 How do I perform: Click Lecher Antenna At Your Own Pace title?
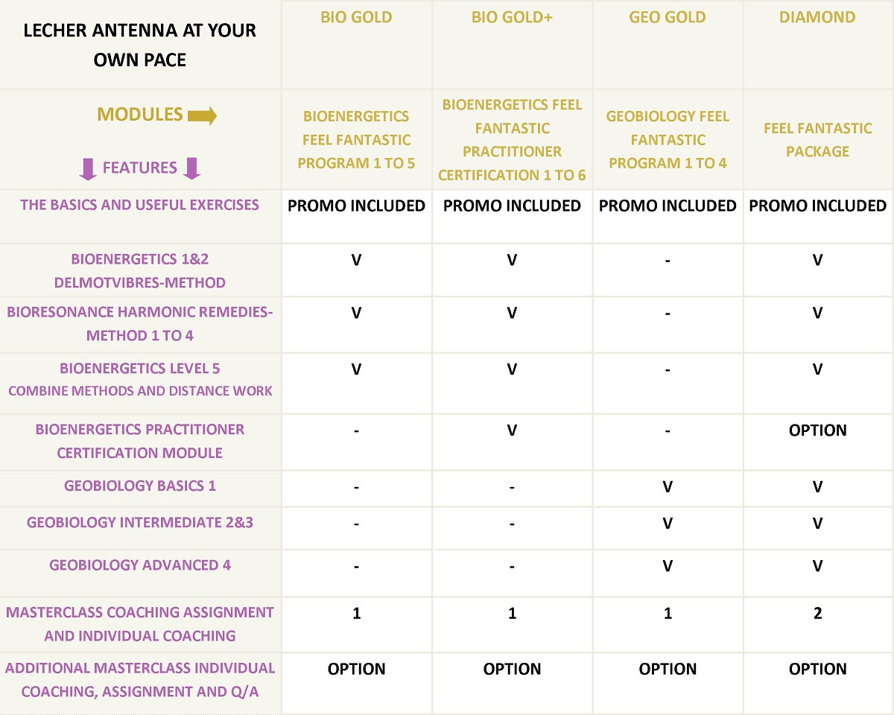click(140, 45)
